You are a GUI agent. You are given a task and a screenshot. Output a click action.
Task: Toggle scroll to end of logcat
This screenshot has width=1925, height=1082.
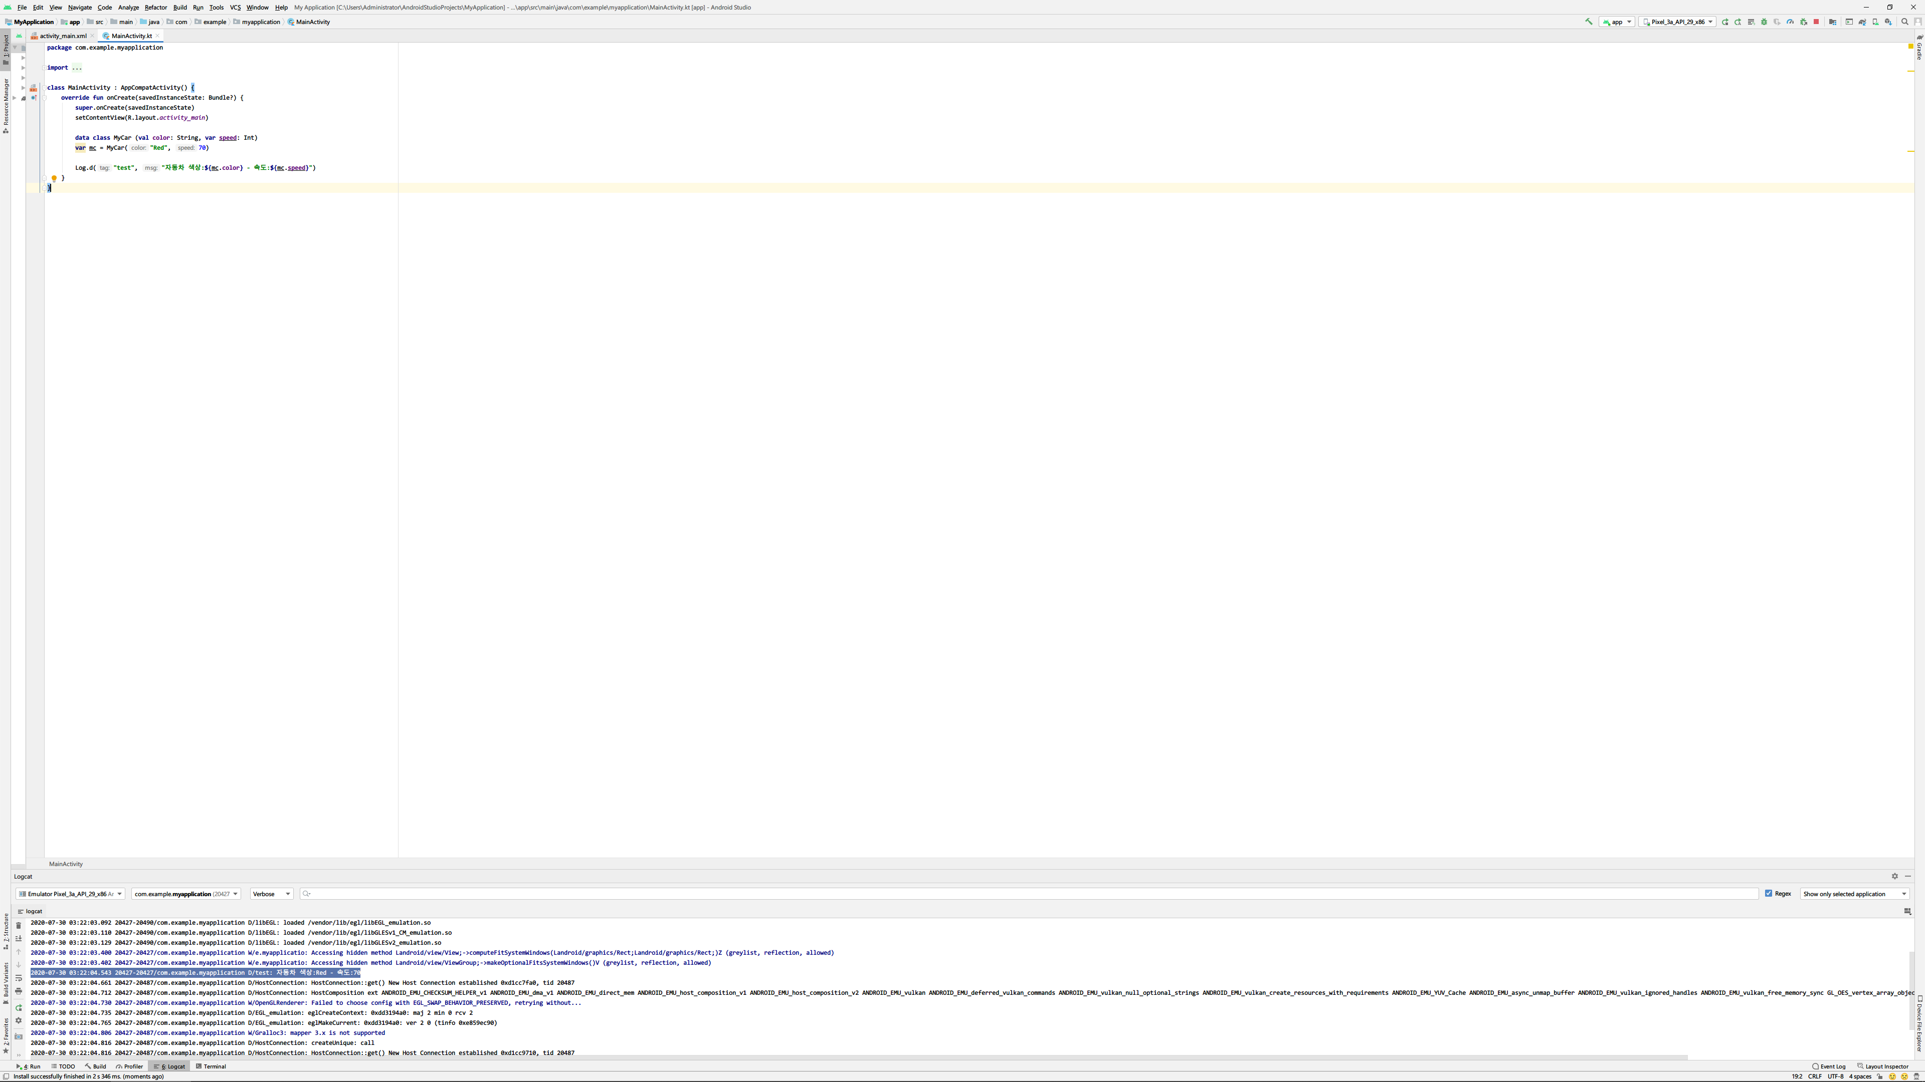coord(19,939)
